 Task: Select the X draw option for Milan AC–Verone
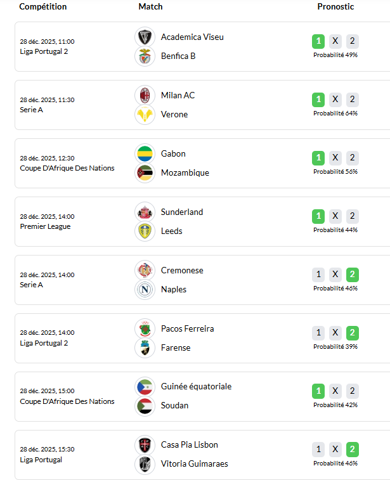[335, 100]
